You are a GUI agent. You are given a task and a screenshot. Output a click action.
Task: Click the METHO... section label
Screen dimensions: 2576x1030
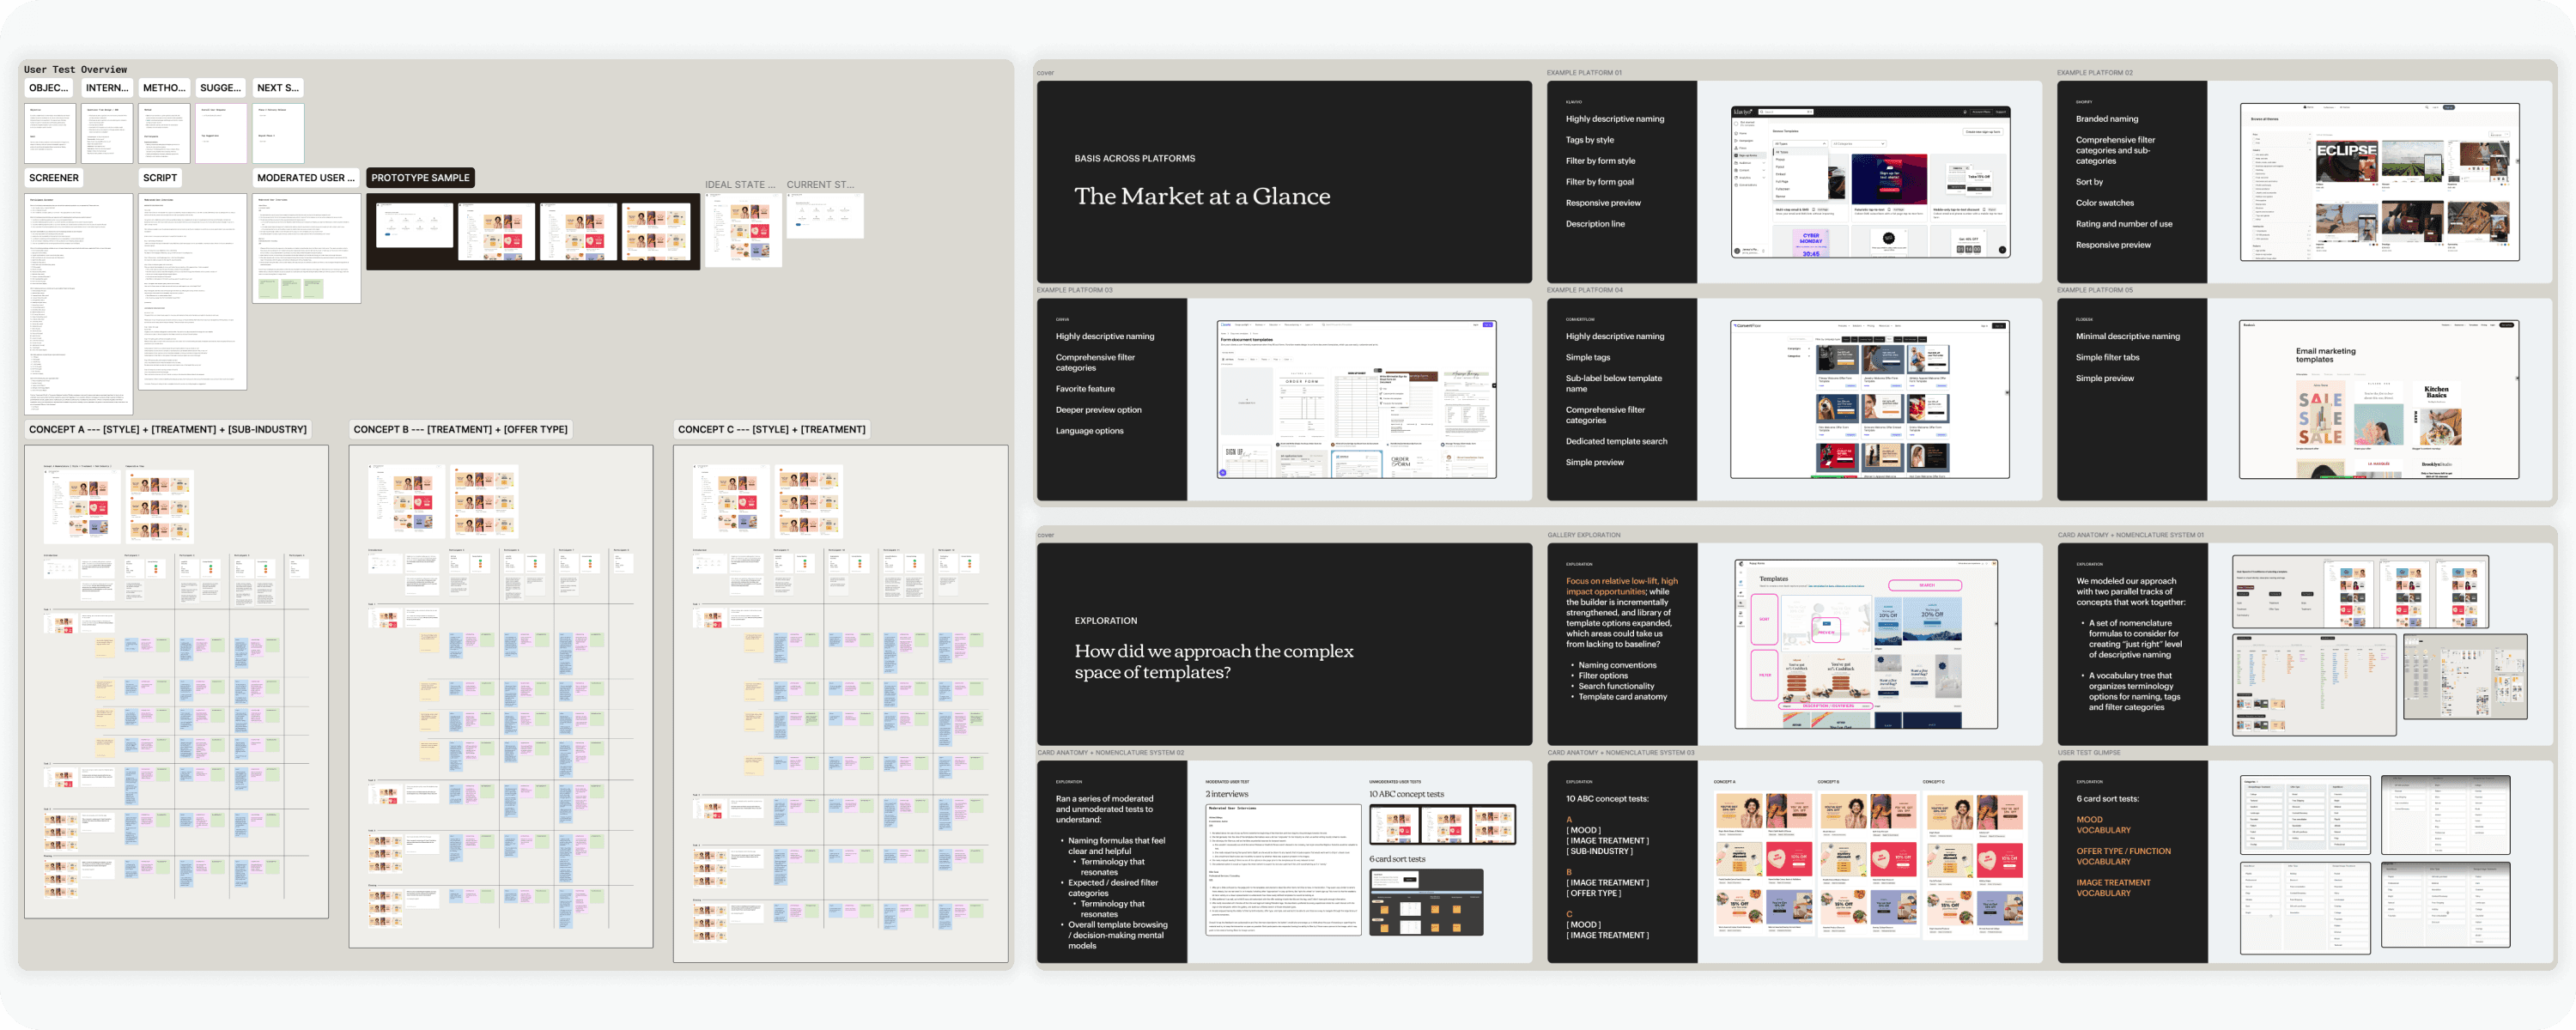pyautogui.click(x=164, y=88)
